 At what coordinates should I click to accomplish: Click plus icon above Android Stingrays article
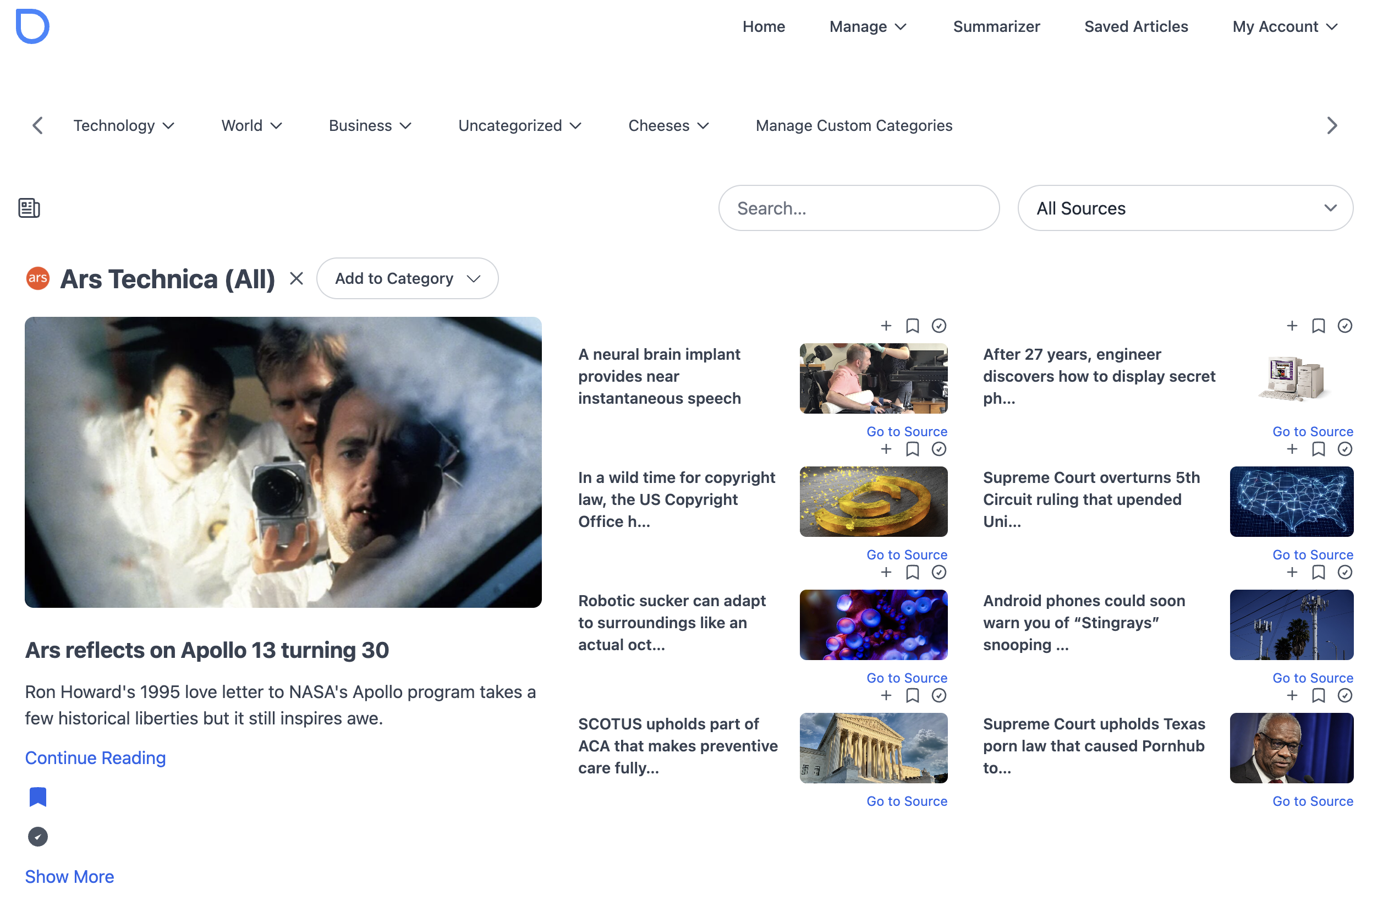coord(1292,572)
